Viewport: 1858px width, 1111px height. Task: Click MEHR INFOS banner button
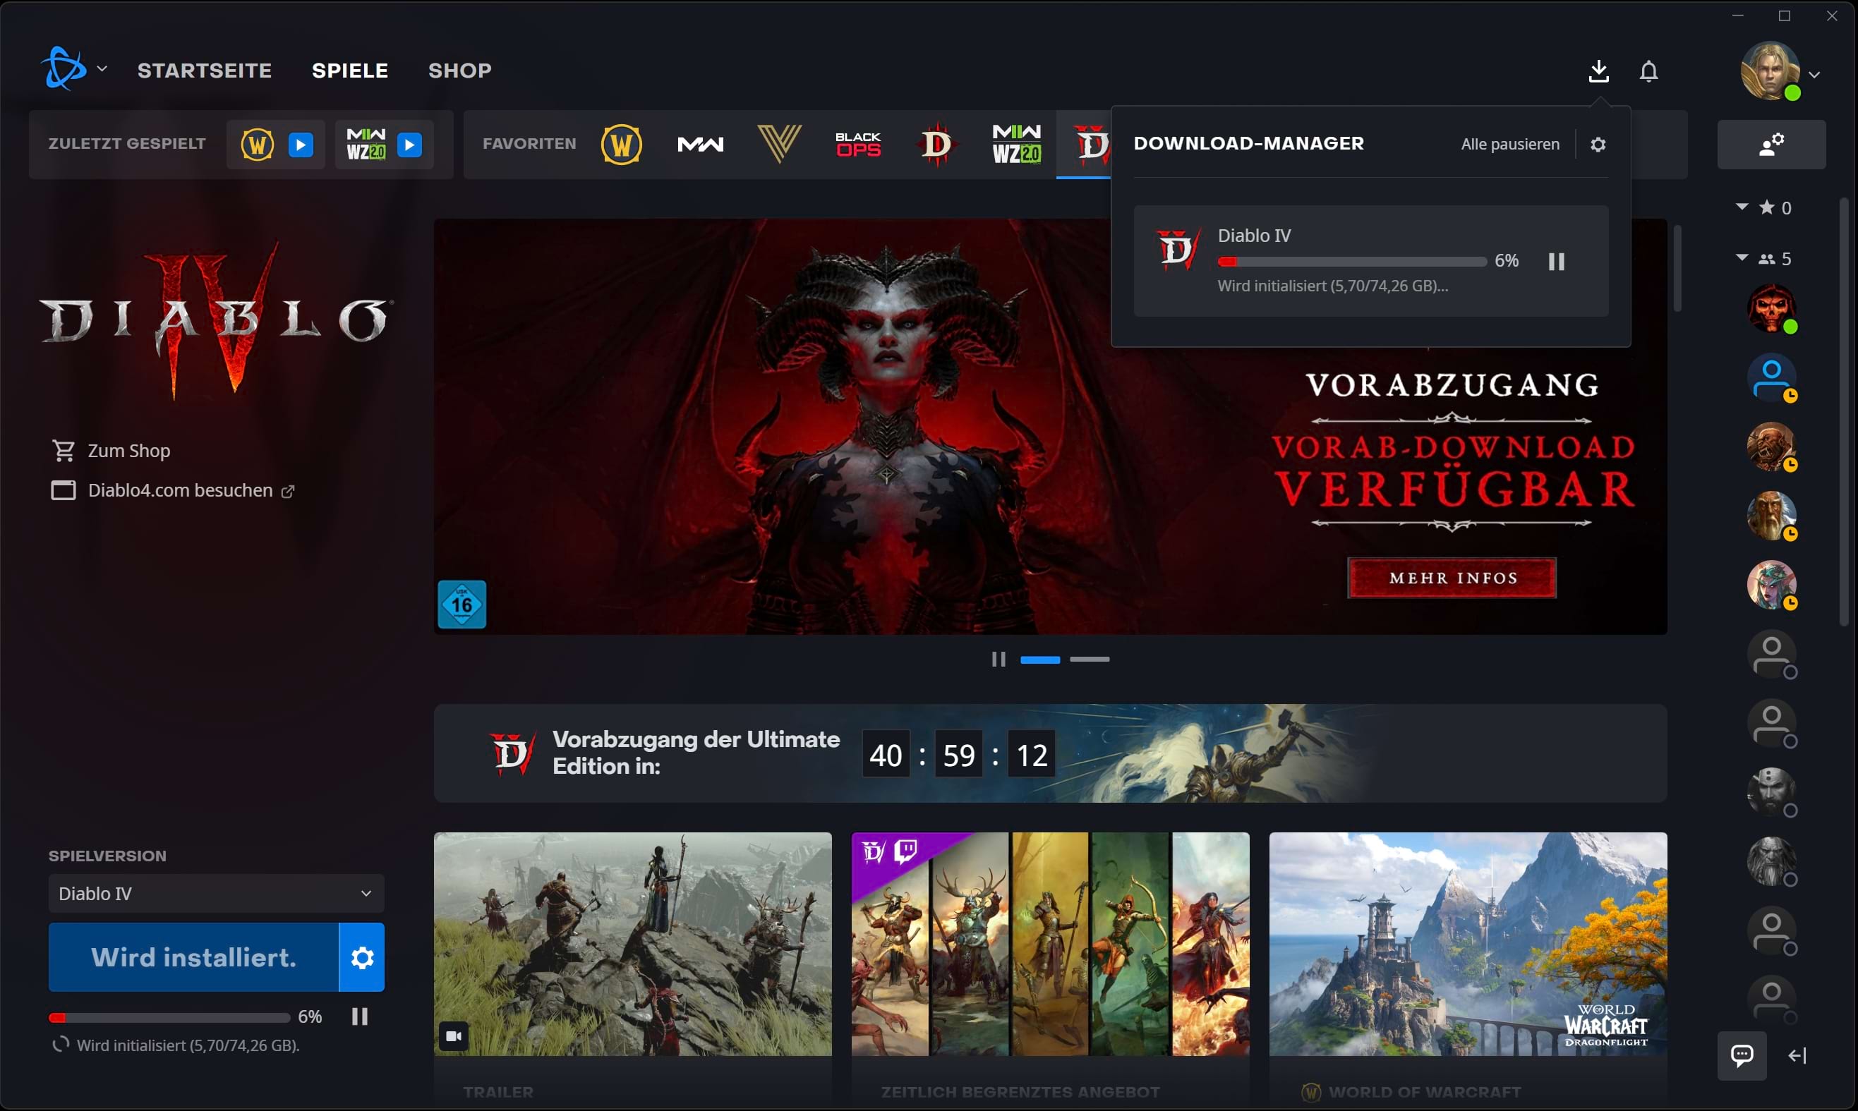pyautogui.click(x=1452, y=578)
